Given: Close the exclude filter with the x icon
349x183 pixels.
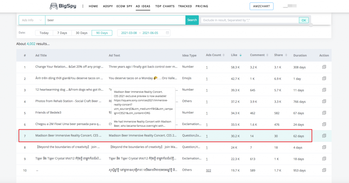Looking at the screenshot, I should 311,25.
